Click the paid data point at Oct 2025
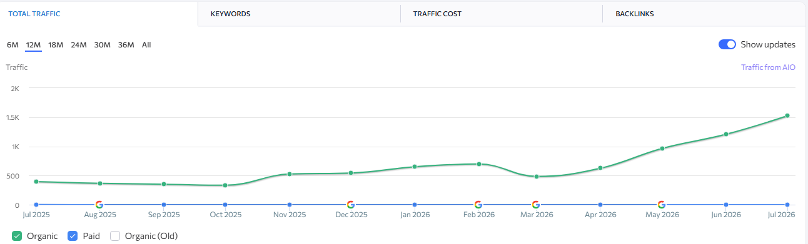Screen dimensions: 808x244 click(x=225, y=205)
